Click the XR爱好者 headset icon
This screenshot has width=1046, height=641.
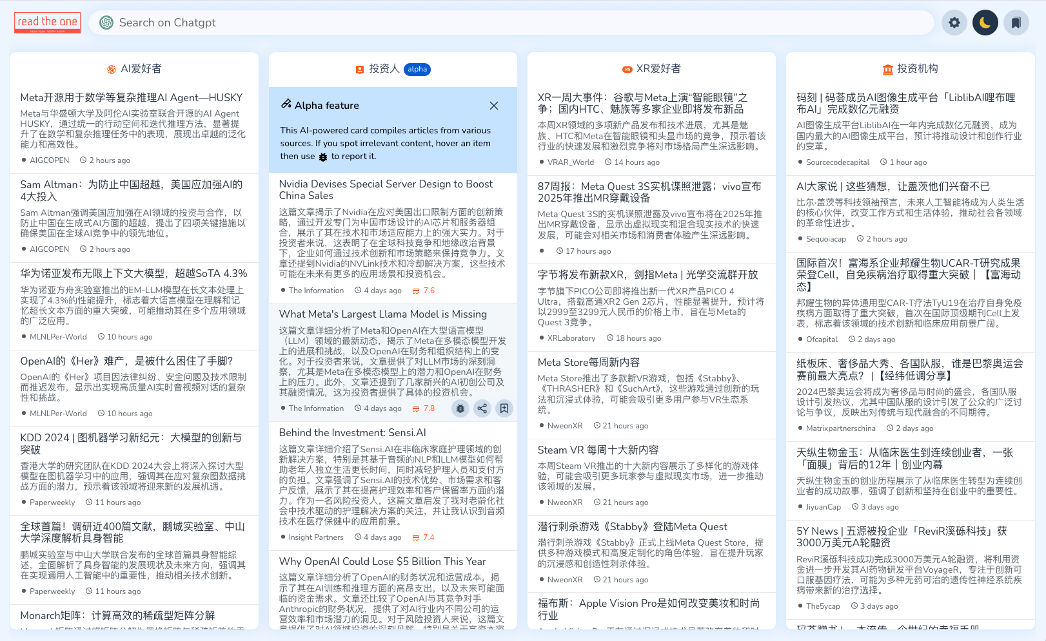[x=627, y=69]
